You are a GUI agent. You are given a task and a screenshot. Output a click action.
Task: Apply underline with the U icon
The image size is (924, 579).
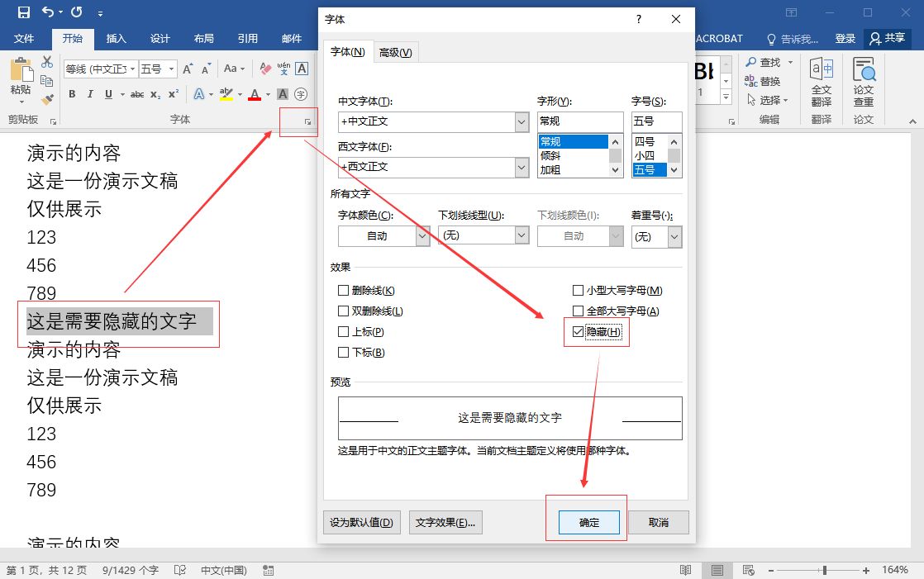(x=108, y=94)
